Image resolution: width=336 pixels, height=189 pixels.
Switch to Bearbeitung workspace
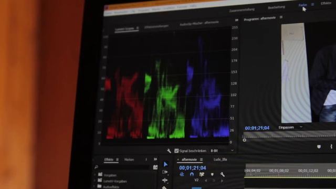click(277, 7)
